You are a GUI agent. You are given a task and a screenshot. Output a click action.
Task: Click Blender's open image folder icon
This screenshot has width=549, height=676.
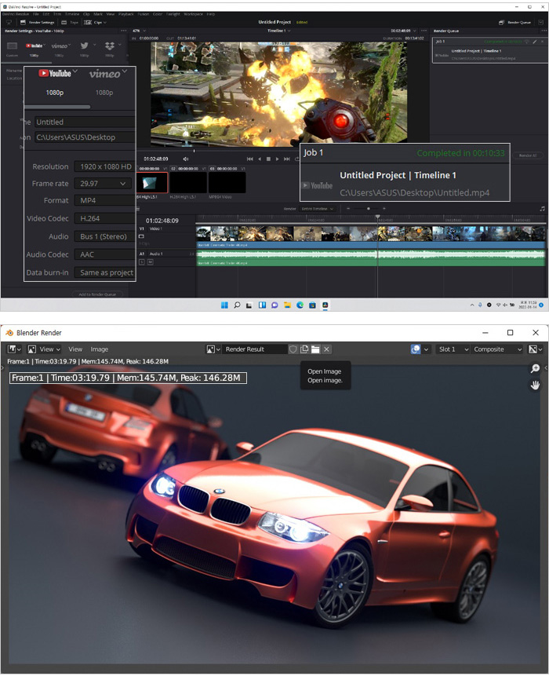pyautogui.click(x=315, y=349)
